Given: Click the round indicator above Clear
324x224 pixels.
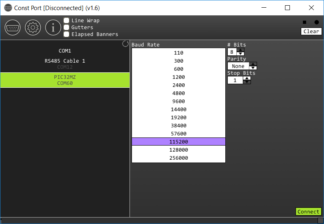Looking at the screenshot, I should pyautogui.click(x=317, y=22).
